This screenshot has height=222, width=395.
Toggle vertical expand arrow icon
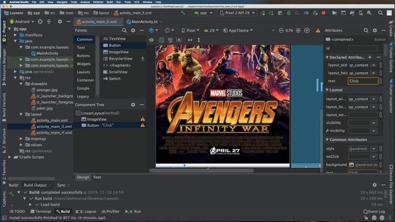[199, 39]
